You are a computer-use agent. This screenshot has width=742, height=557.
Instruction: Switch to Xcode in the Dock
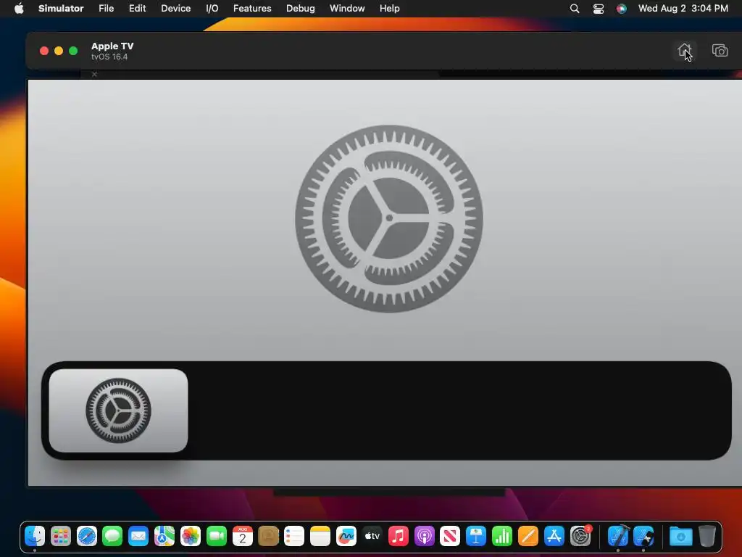(617, 536)
